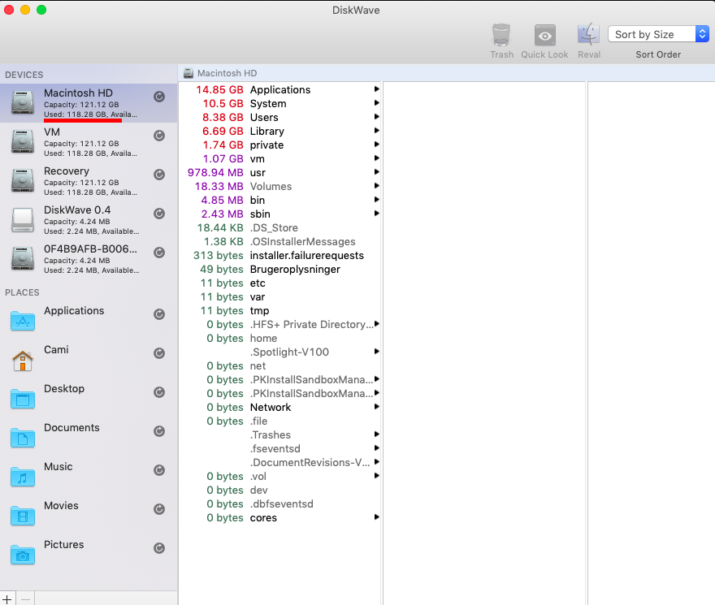The height and width of the screenshot is (605, 715).
Task: Remove a place with the minus button
Action: click(x=25, y=599)
